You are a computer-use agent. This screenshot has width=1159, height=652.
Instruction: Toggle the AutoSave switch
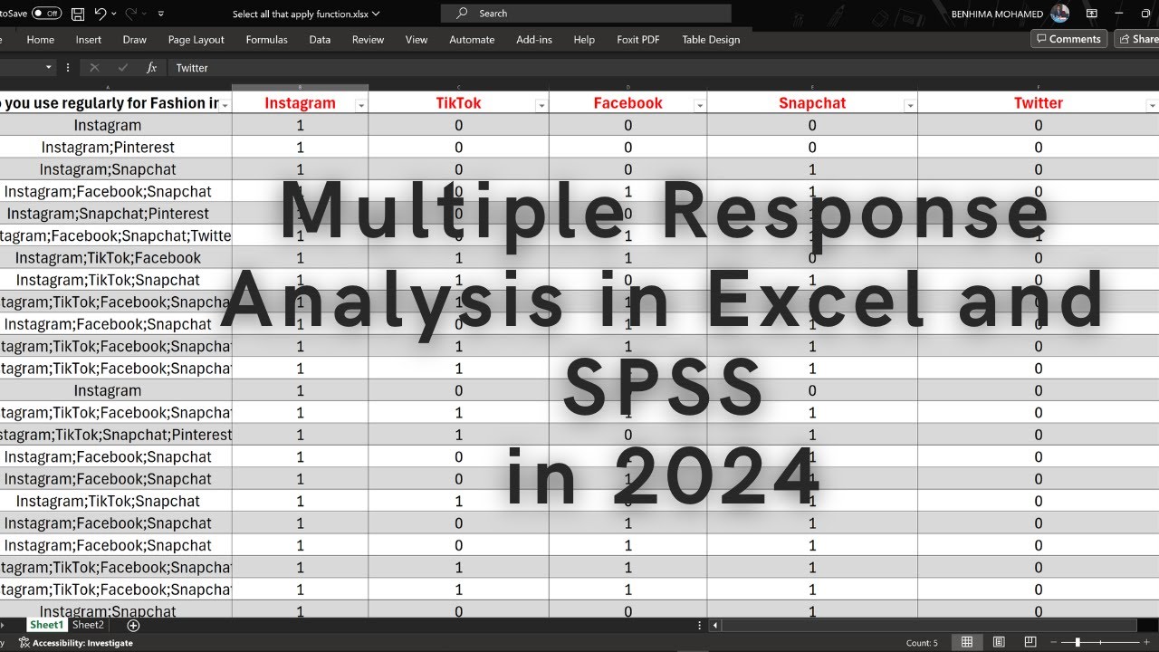[x=46, y=14]
